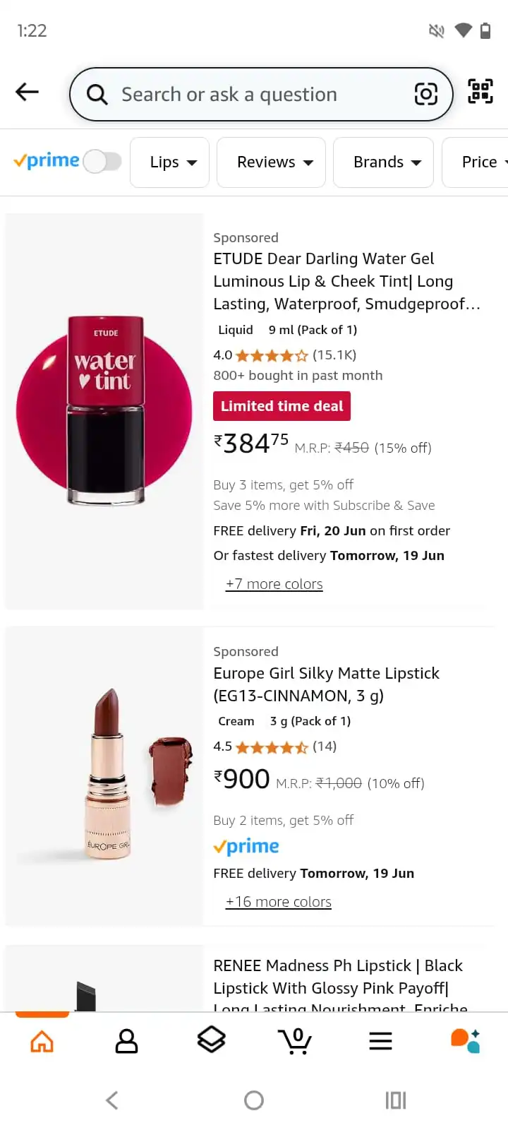Image resolution: width=508 pixels, height=1130 pixels.
Task: Open the Reviews filter dropdown
Action: [x=271, y=162]
